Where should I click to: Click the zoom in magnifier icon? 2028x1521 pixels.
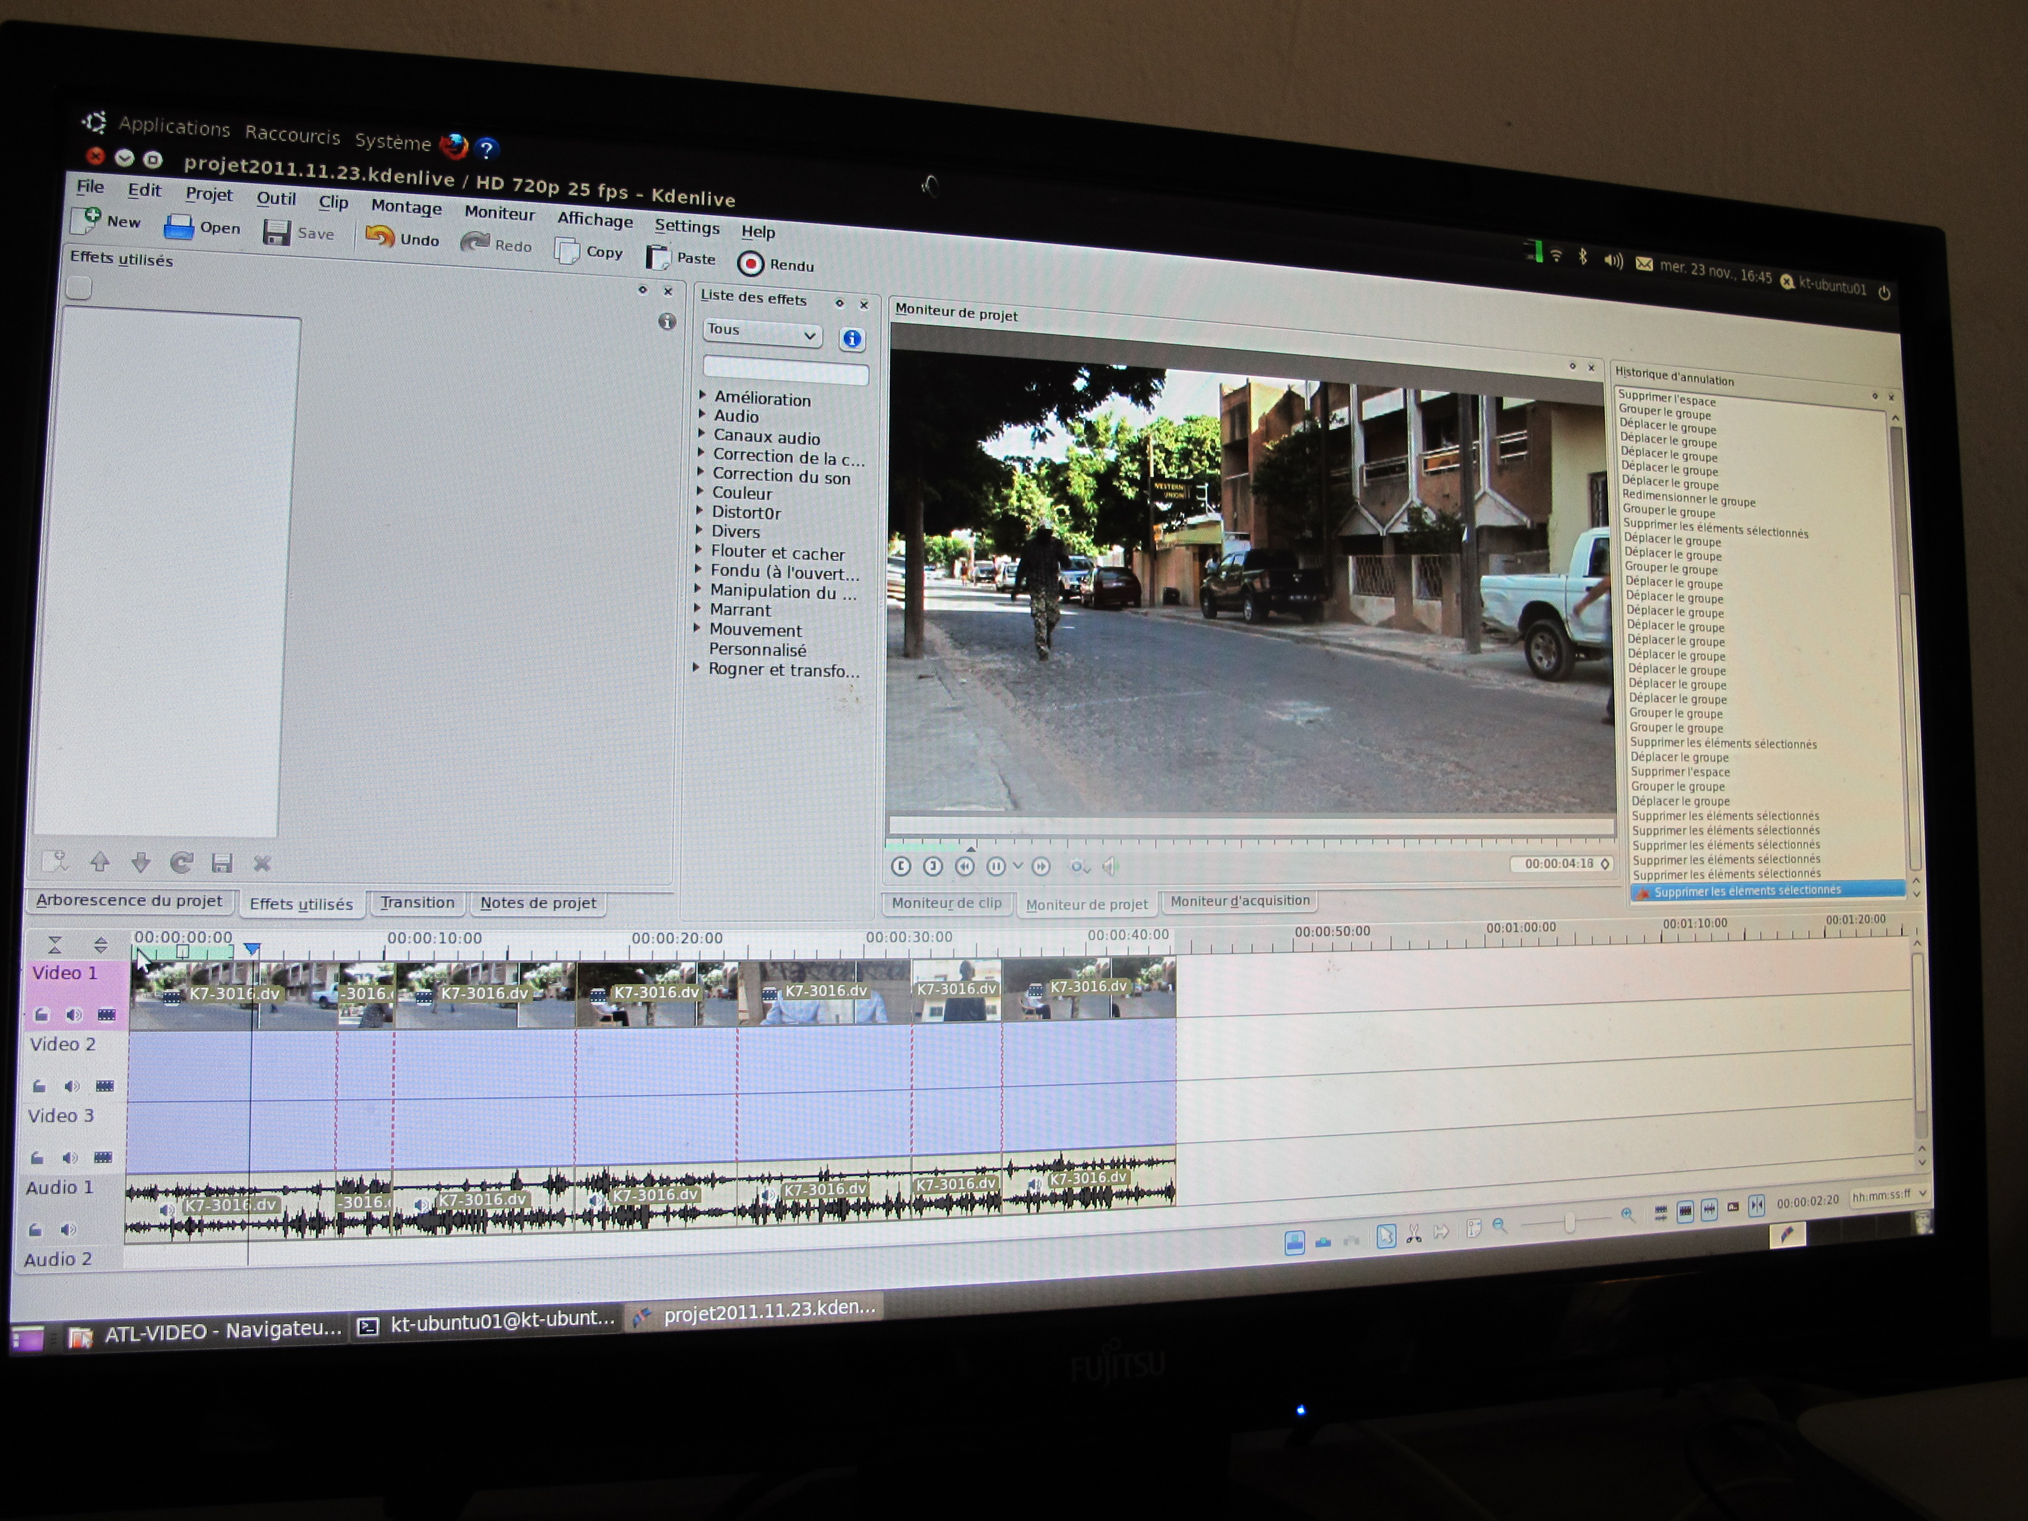(x=1627, y=1215)
